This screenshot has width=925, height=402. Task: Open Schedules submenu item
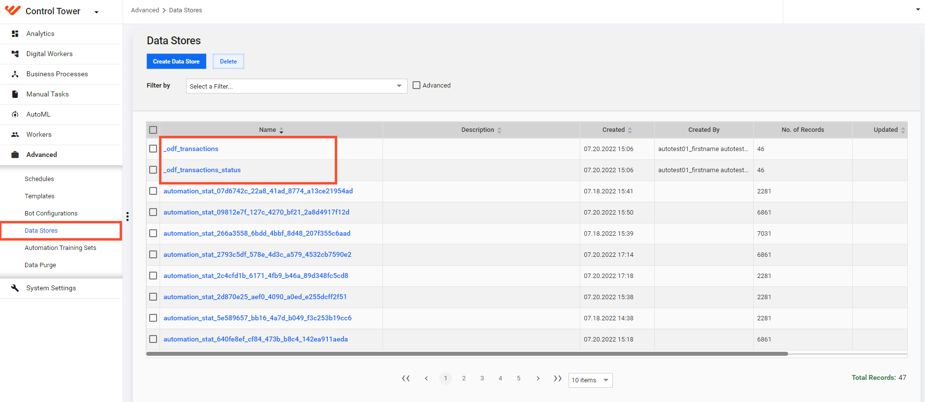coord(39,179)
